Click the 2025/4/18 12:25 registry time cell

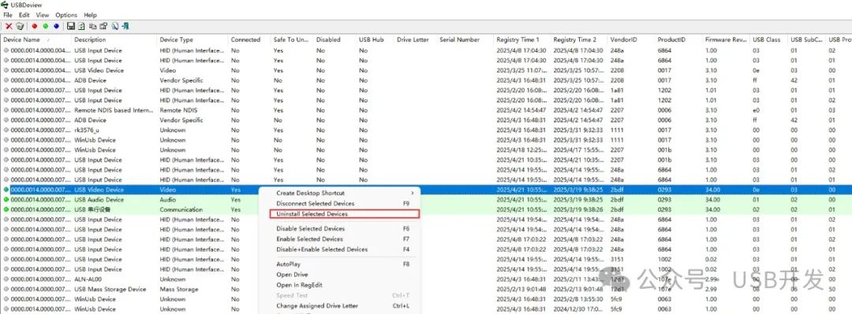coord(521,150)
